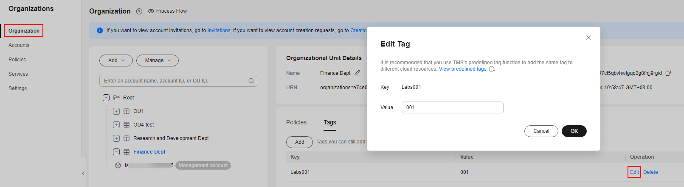This screenshot has height=187, width=684.
Task: Refresh predefined tags with the circular icon
Action: [492, 69]
